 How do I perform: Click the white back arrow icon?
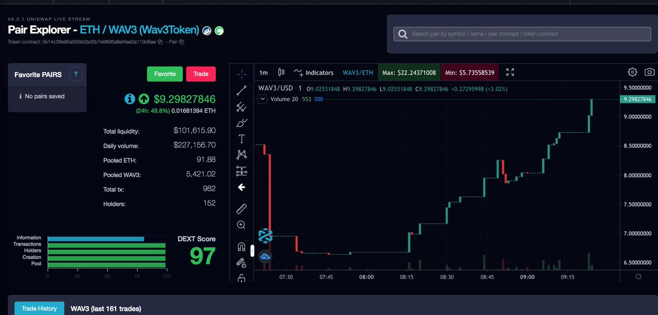click(x=241, y=187)
